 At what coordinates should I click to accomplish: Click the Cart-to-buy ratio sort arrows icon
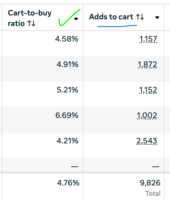click(x=31, y=24)
